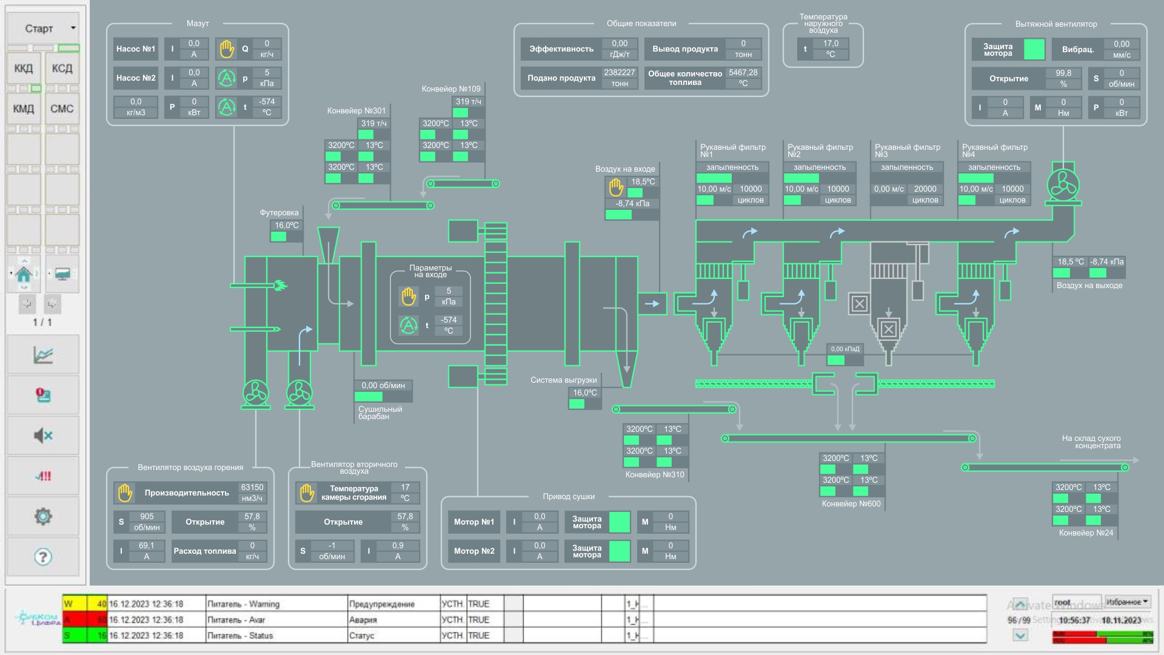Open help with the question mark icon
The width and height of the screenshot is (1164, 655).
pyautogui.click(x=42, y=557)
